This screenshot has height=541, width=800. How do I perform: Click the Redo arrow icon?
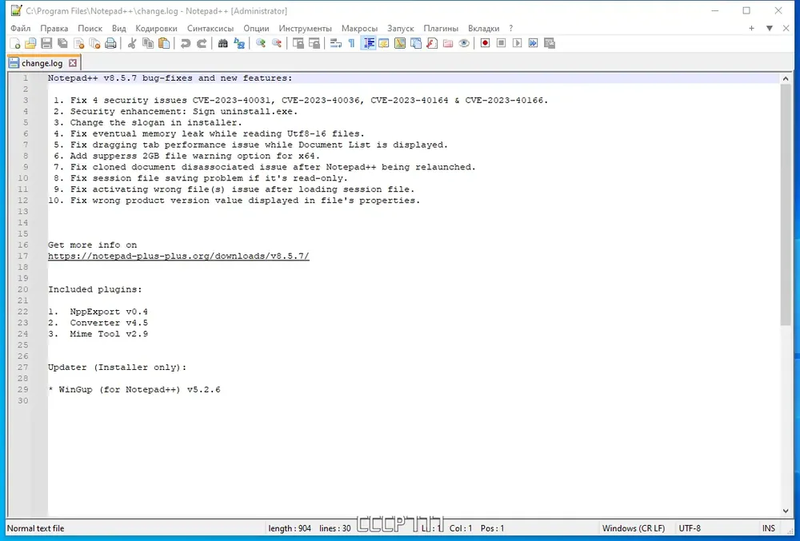(202, 43)
